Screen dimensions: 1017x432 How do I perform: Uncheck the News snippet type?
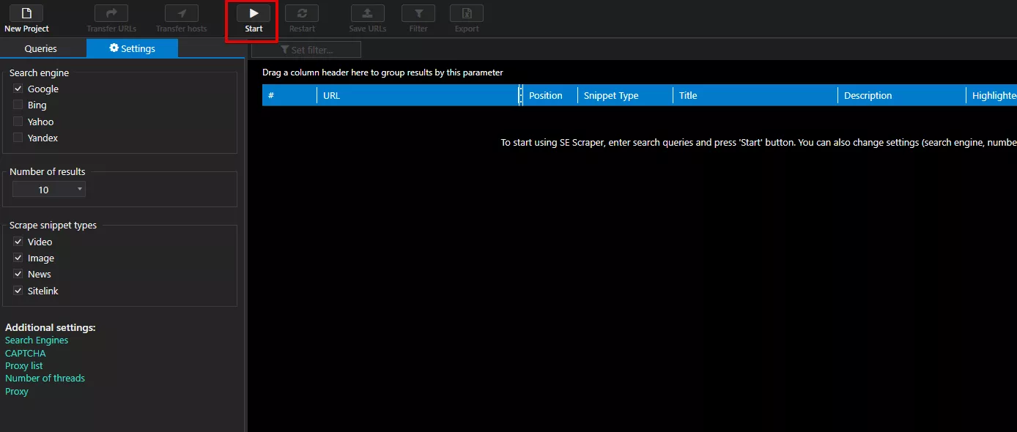click(18, 274)
